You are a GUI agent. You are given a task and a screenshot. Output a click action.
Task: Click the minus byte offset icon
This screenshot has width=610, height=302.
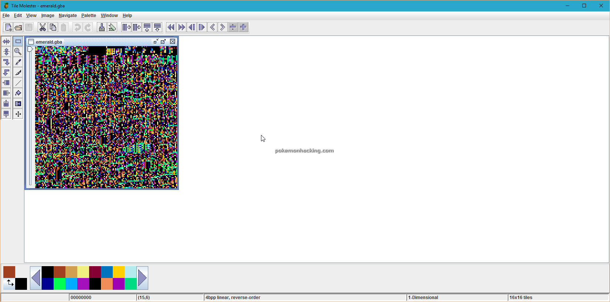[233, 27]
